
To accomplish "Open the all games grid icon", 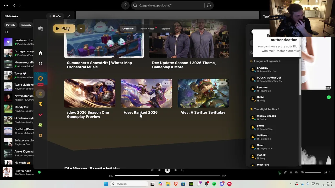I will point(40,63).
